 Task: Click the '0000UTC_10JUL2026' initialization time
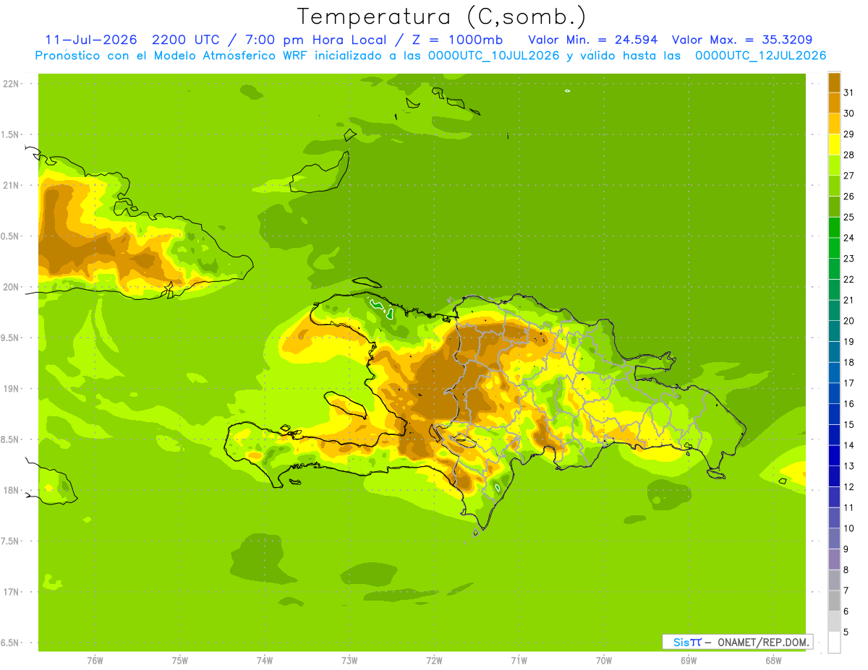coord(493,56)
